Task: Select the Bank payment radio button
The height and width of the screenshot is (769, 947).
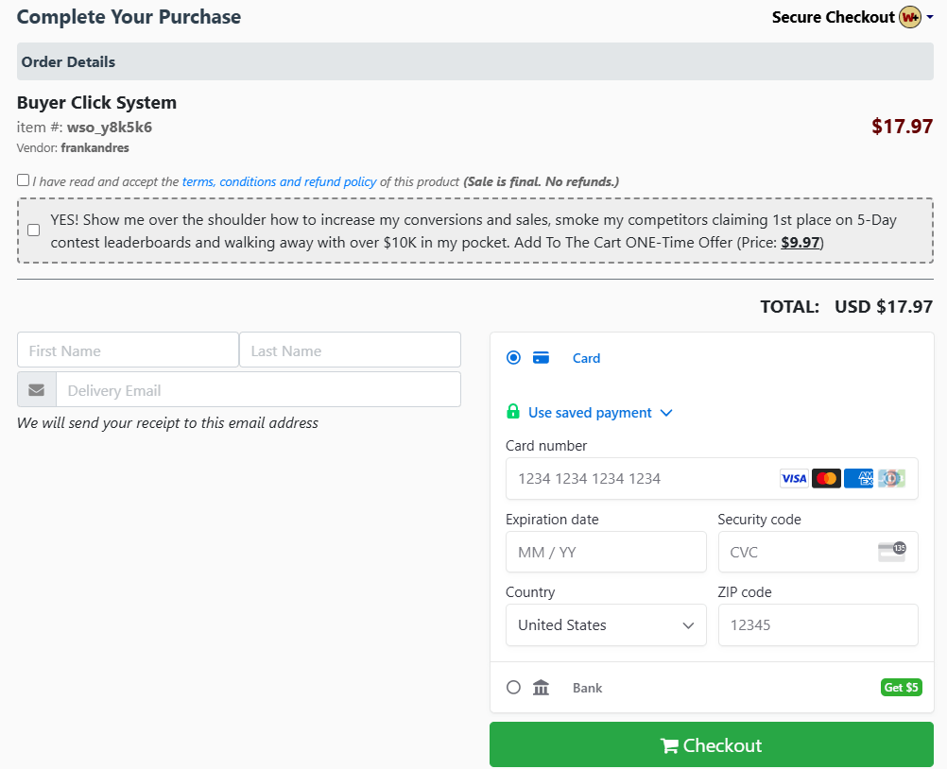Action: coord(513,688)
